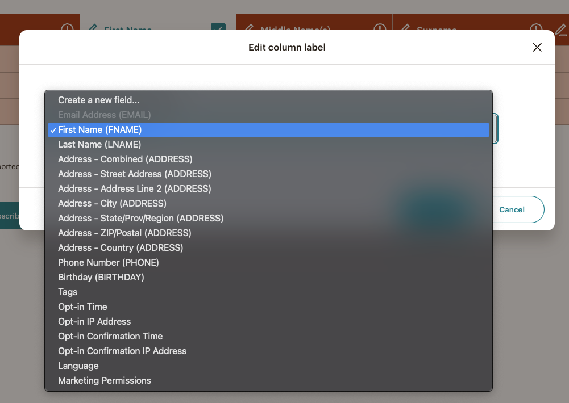Screen dimensions: 569x403
Task: Click the pencil icon beside Surname
Action: 405,27
